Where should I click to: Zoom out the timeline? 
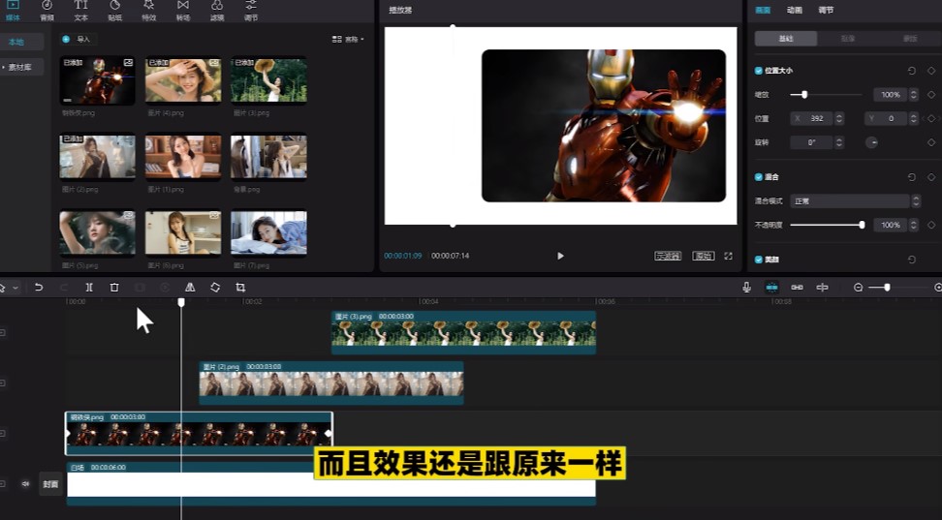858,288
